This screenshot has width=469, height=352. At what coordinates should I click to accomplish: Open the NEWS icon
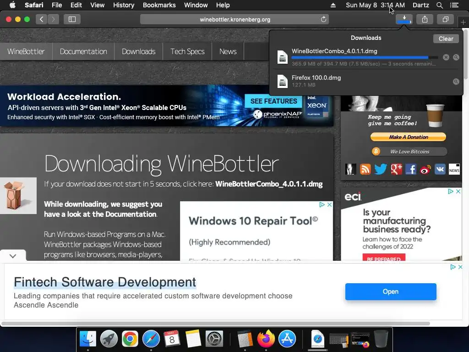pyautogui.click(x=454, y=169)
